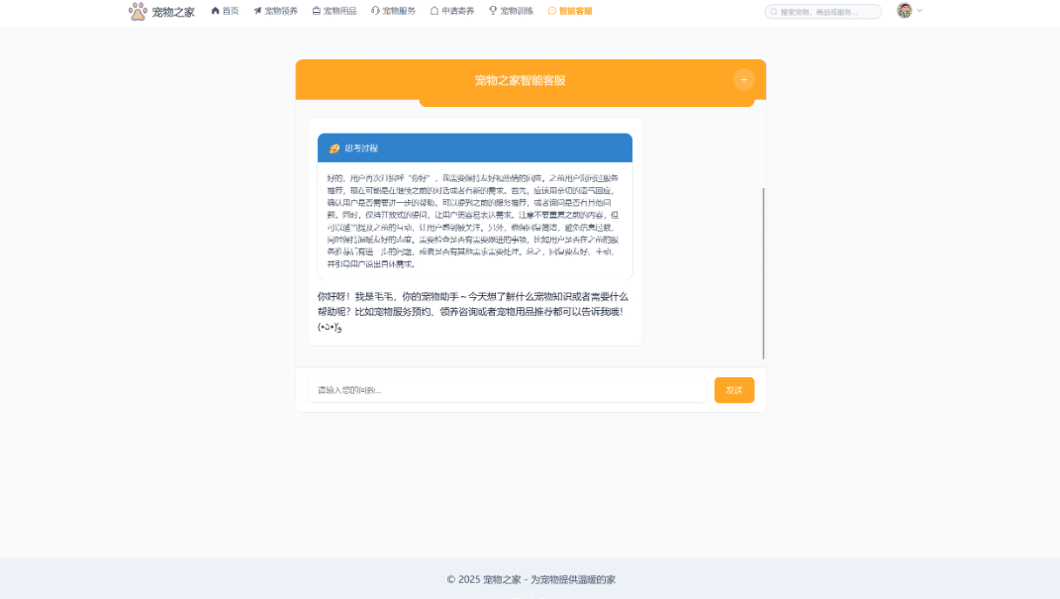Go to 宠物领养 pet adoption page
This screenshot has width=1060, height=599.
click(276, 11)
